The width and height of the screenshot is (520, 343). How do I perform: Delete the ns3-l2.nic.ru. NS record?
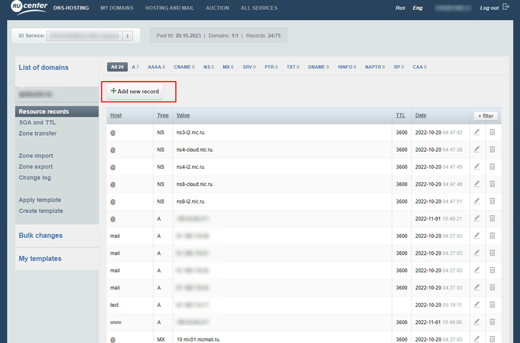point(492,132)
